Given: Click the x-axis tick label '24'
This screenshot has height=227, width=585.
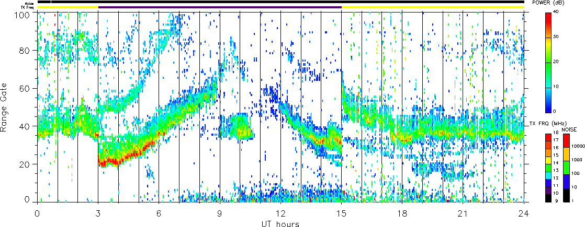Looking at the screenshot, I should pos(524,213).
